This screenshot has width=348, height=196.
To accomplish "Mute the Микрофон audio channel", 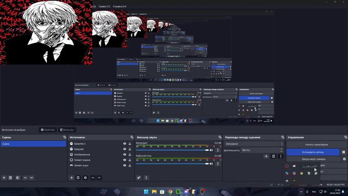I will coord(212,150).
